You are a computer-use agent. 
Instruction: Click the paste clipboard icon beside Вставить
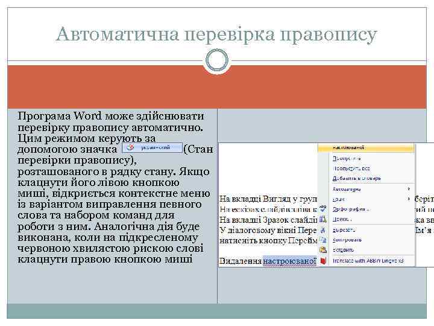322,250
